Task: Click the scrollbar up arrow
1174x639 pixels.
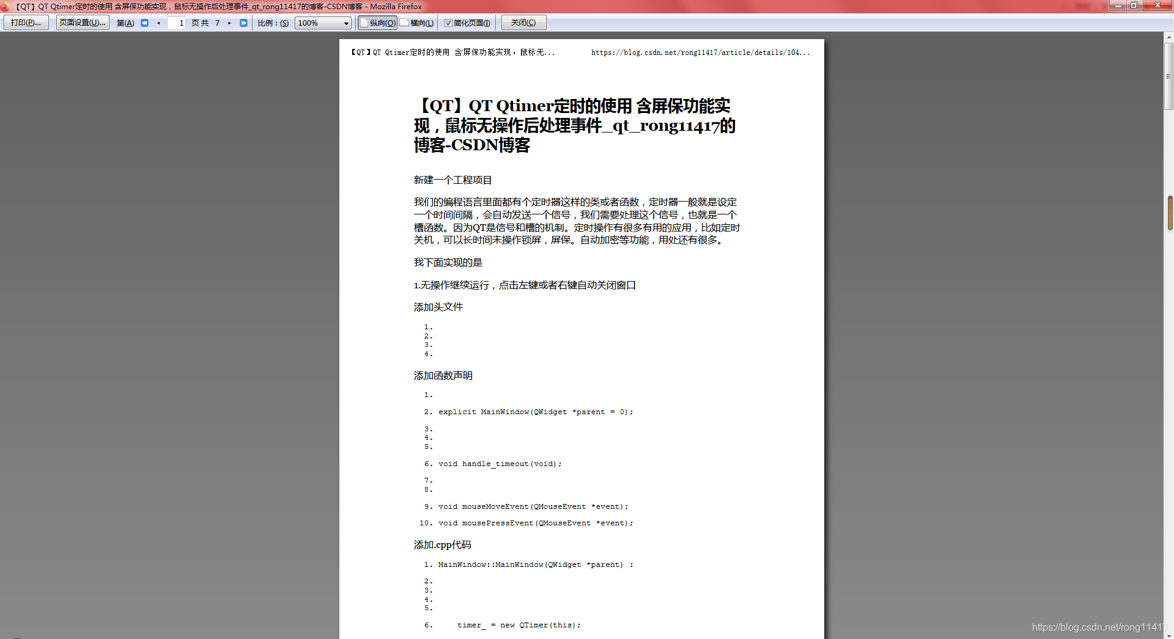Action: click(1168, 37)
